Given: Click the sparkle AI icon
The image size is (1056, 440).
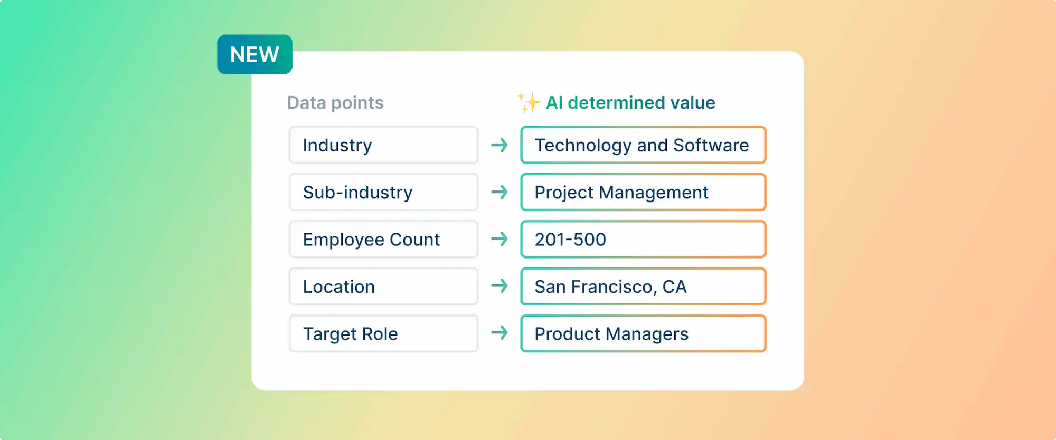Looking at the screenshot, I should click(529, 102).
